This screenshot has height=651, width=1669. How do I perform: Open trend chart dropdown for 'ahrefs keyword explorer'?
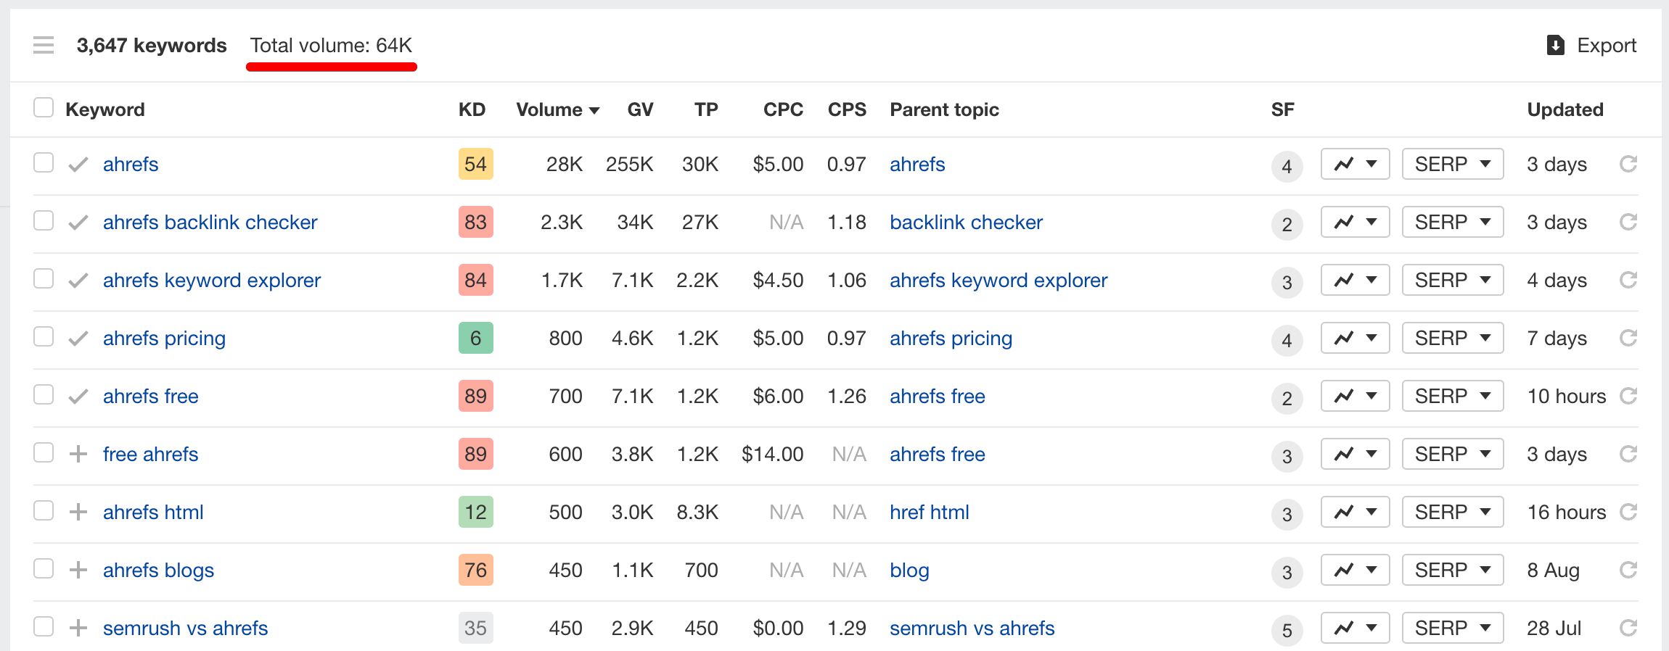[1356, 280]
